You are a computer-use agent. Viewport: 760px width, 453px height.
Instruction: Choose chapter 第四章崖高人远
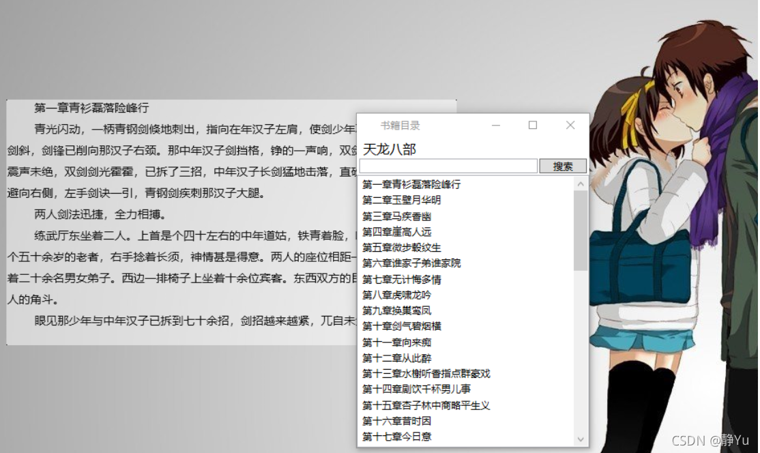click(396, 232)
